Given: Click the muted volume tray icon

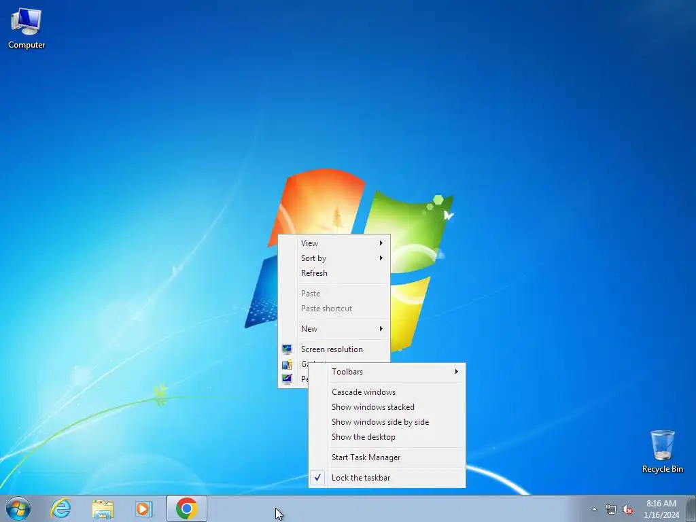Looking at the screenshot, I should 627,509.
